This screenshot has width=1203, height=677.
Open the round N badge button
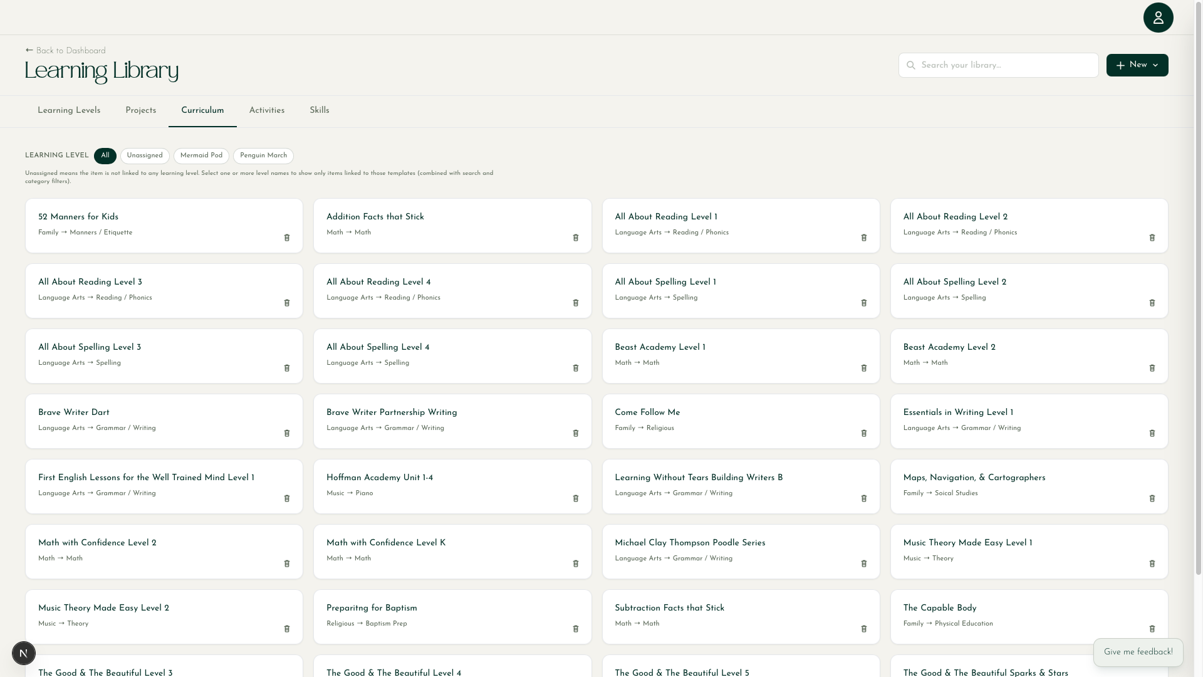(24, 653)
